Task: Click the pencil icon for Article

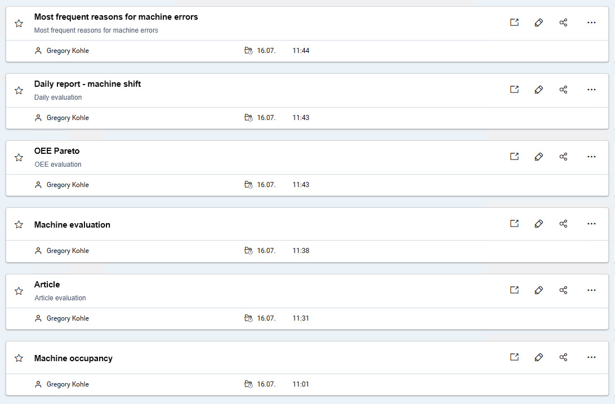Action: click(538, 290)
